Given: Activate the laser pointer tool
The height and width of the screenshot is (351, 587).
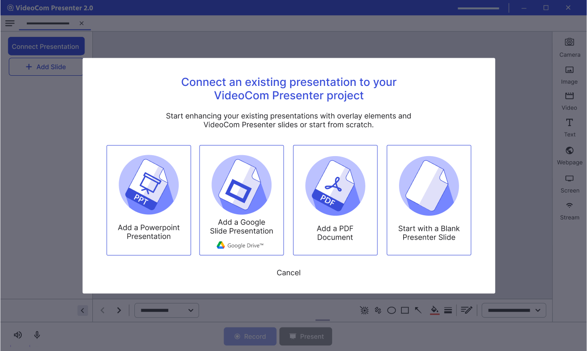Looking at the screenshot, I should coord(364,310).
